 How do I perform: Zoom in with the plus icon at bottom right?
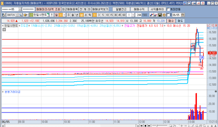pos(212,126)
